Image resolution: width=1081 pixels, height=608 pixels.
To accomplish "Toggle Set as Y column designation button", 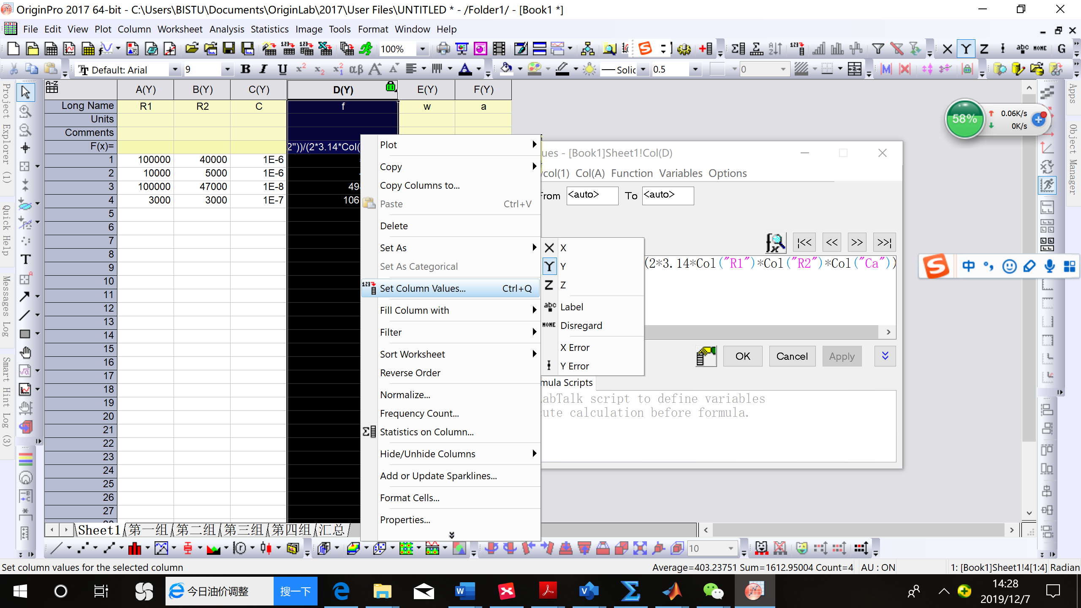I will coord(966,49).
